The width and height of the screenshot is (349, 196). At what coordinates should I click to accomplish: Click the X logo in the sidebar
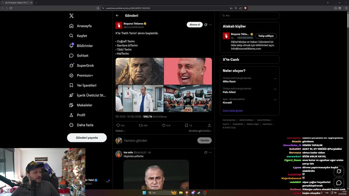click(x=71, y=16)
